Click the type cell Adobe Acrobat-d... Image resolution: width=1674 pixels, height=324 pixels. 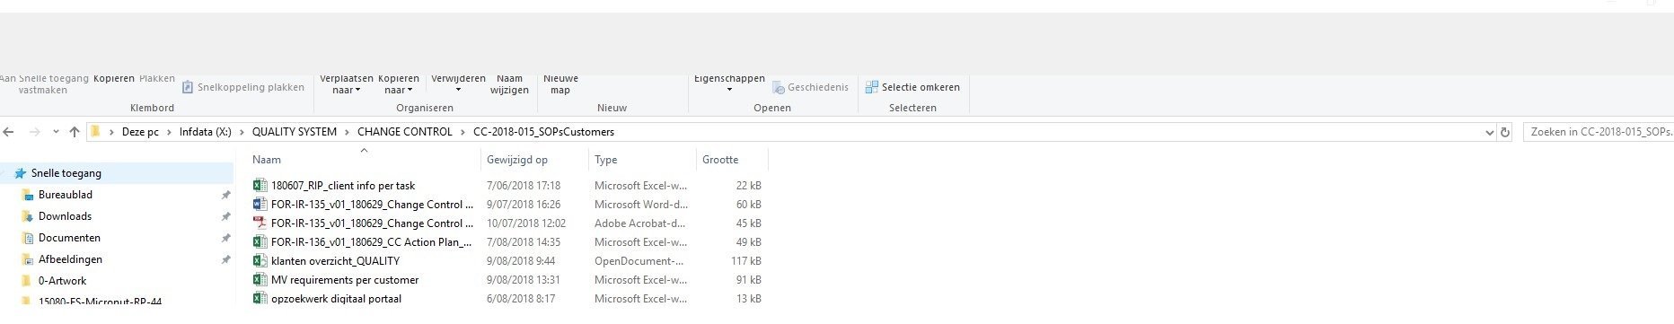tap(639, 223)
